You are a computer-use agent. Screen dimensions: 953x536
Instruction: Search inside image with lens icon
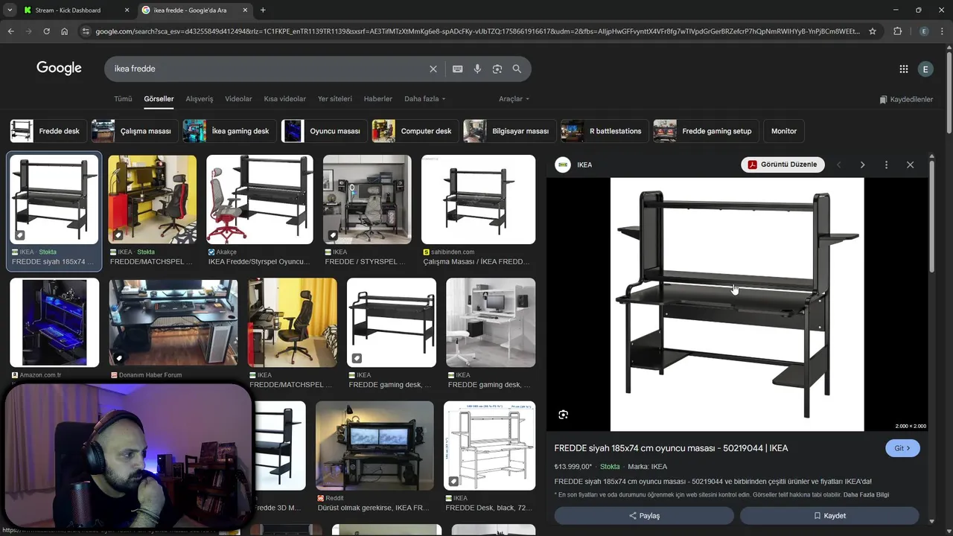pos(563,415)
